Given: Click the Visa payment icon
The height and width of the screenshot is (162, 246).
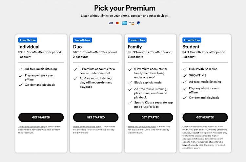Looking at the screenshot, I should (x=111, y=23).
